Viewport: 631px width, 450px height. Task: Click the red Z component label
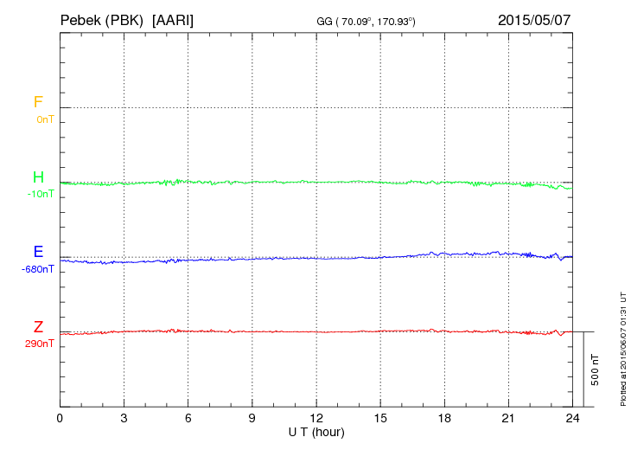[x=38, y=327]
